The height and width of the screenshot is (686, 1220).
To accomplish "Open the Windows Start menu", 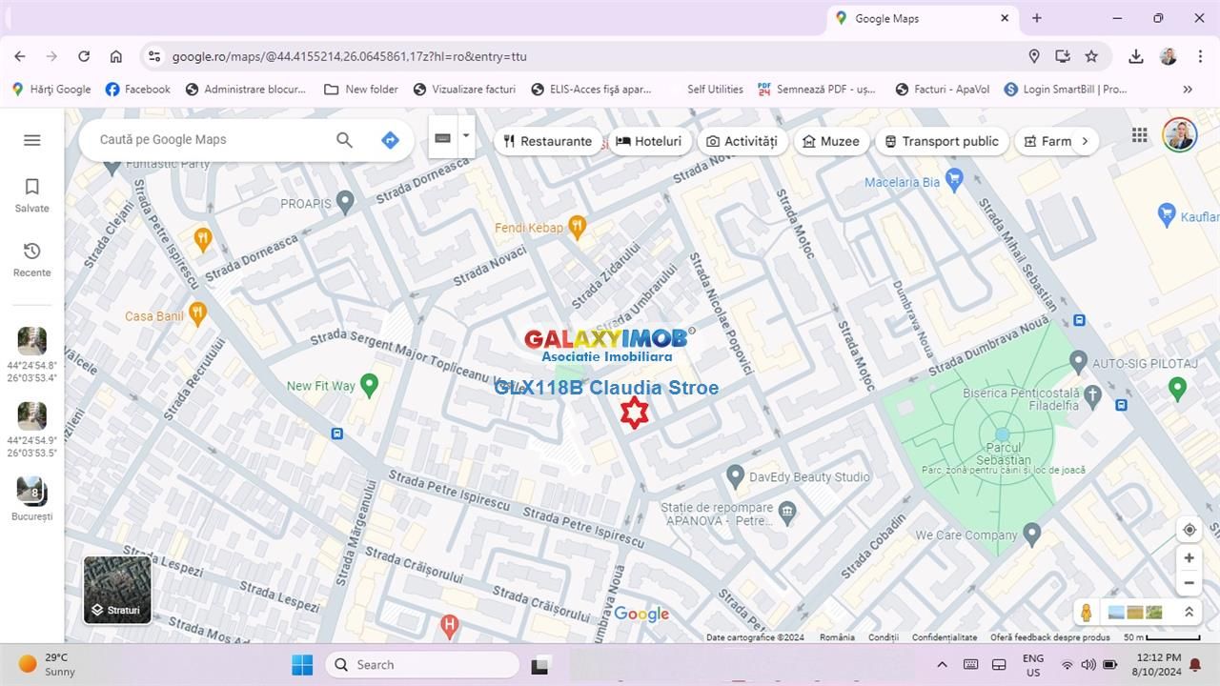I will pos(302,665).
